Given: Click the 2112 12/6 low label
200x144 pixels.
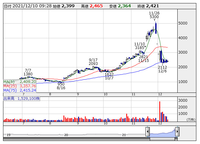Looking at the screenshot, I should [162, 69].
